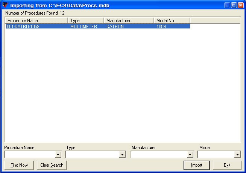Screen dimensions: 246x173
Task: Click the Manufacturer column header
Action: pyautogui.click(x=129, y=20)
